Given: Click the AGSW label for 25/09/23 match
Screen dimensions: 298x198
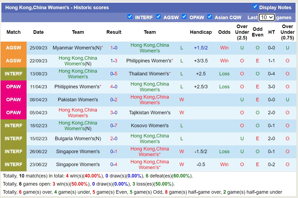Looking at the screenshot, I should [14, 48].
